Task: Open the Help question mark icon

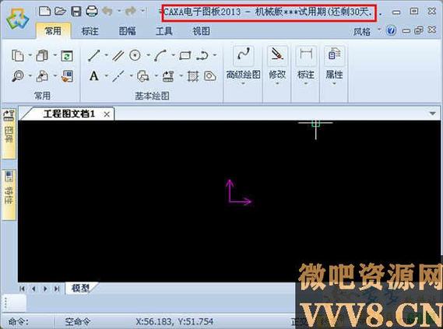Action: 392,30
